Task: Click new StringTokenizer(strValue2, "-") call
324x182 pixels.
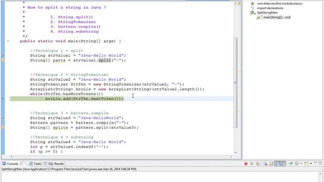Action: click(x=139, y=84)
